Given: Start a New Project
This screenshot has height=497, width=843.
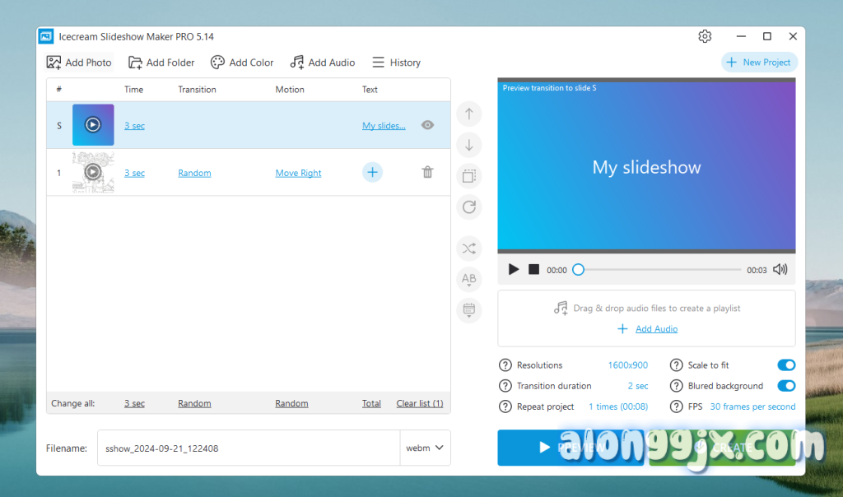Looking at the screenshot, I should (759, 63).
